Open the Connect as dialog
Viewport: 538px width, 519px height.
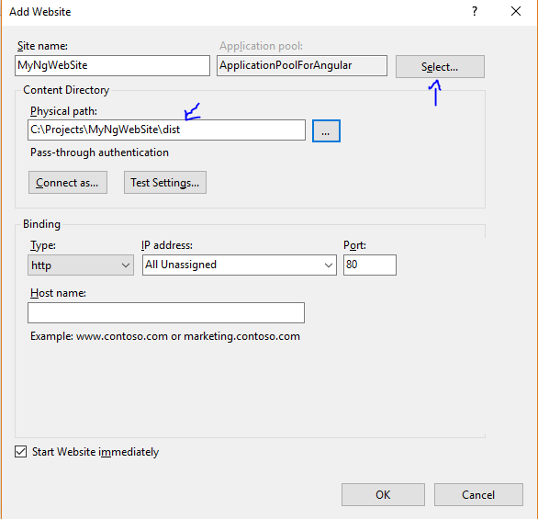(x=68, y=182)
